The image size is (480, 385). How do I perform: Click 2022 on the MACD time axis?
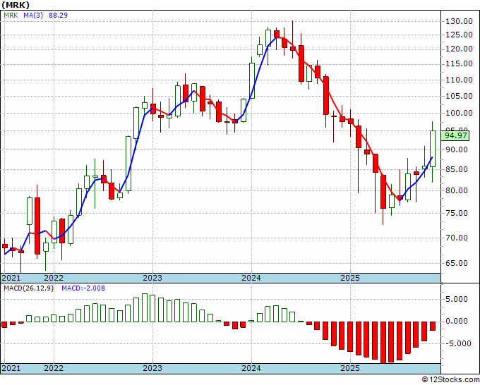tap(54, 368)
